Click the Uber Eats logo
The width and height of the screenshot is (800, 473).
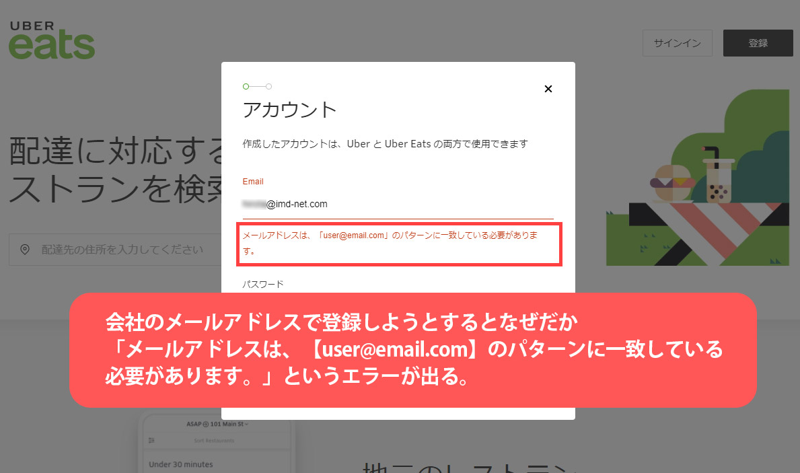(52, 40)
